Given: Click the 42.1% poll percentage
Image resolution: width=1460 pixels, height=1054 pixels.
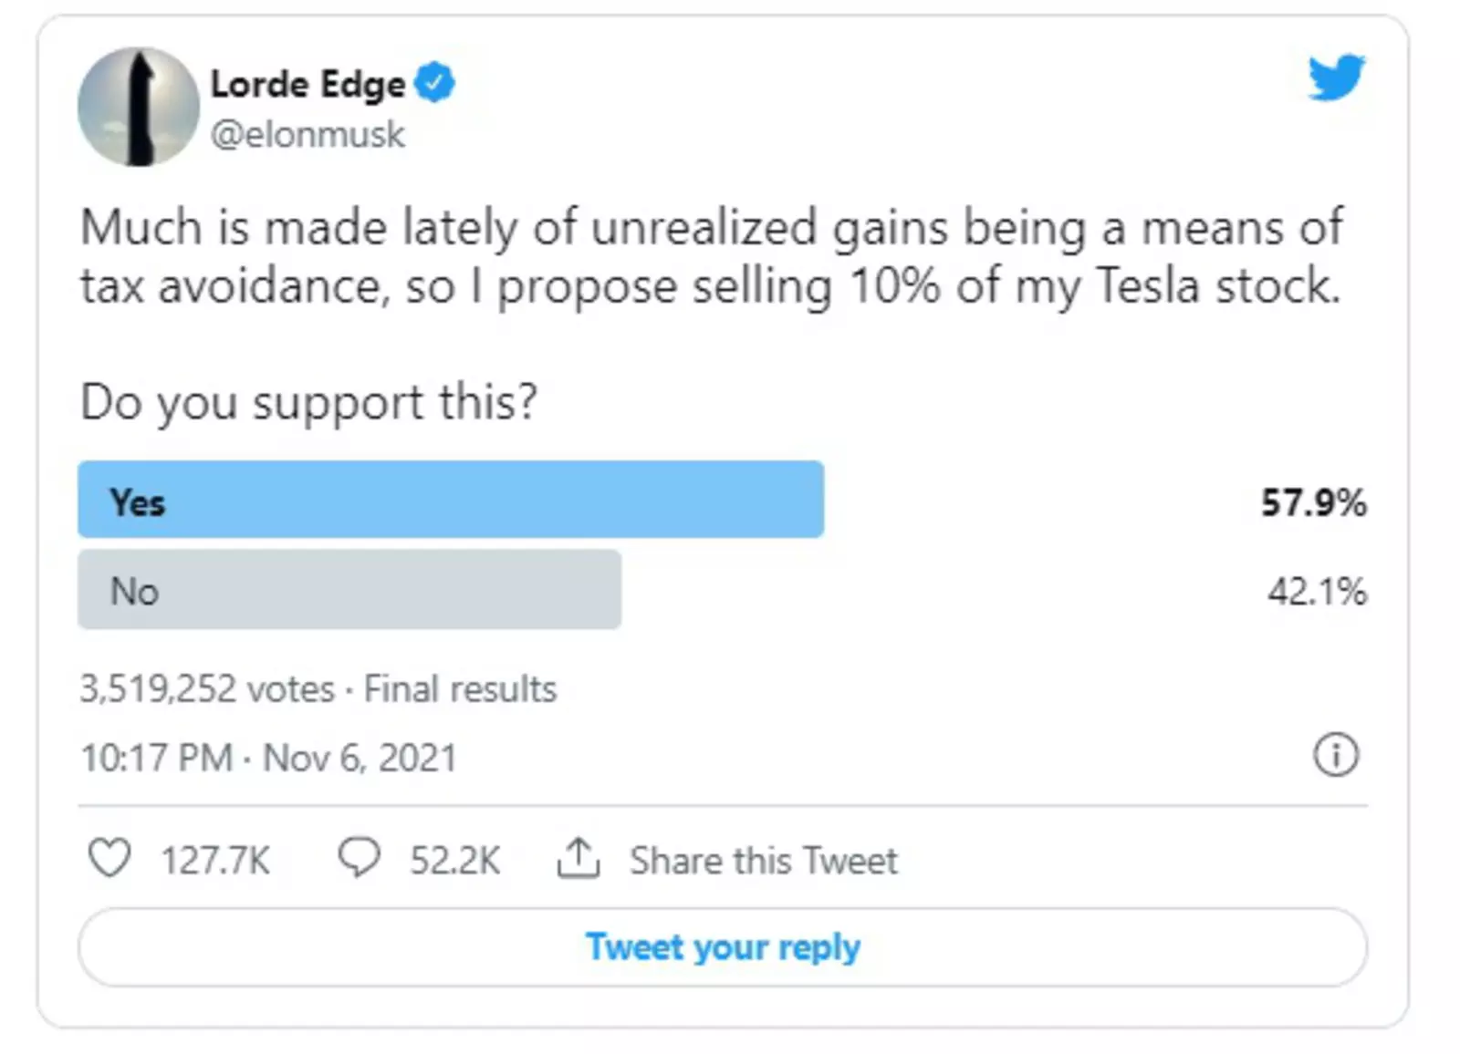Looking at the screenshot, I should 1317,592.
